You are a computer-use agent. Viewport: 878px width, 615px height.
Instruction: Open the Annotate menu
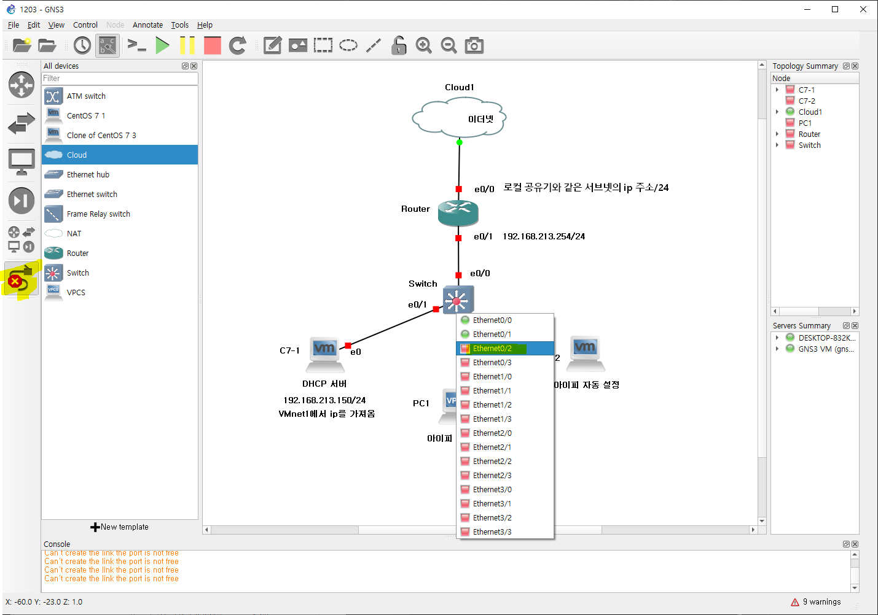pos(148,25)
